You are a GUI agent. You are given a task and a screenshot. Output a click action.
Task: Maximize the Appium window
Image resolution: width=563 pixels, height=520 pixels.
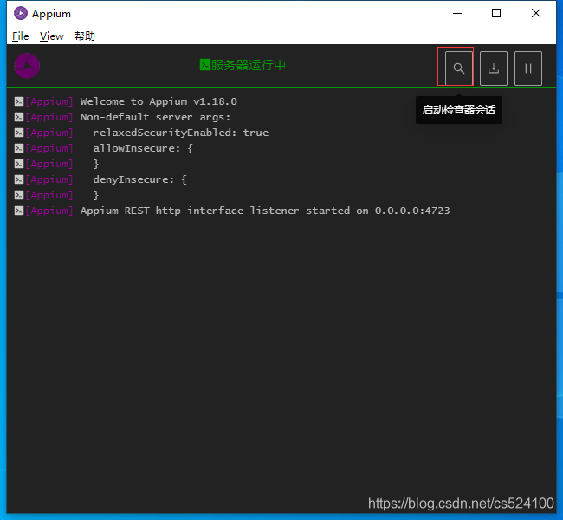coord(496,13)
